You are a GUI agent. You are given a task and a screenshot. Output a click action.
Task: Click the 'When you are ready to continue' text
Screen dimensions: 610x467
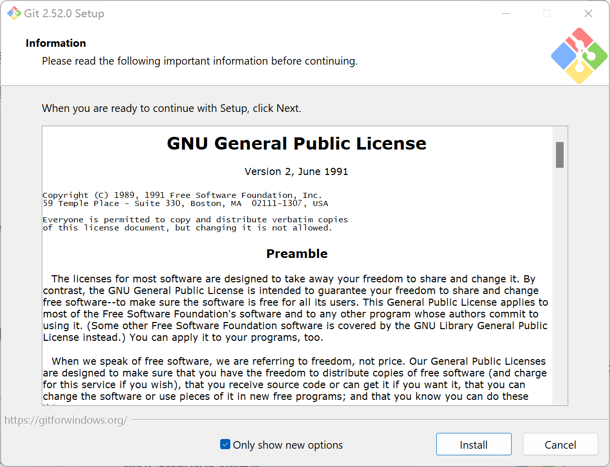tap(172, 108)
